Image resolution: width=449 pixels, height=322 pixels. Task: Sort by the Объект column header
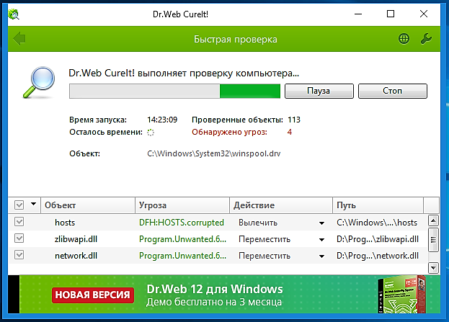pos(88,205)
